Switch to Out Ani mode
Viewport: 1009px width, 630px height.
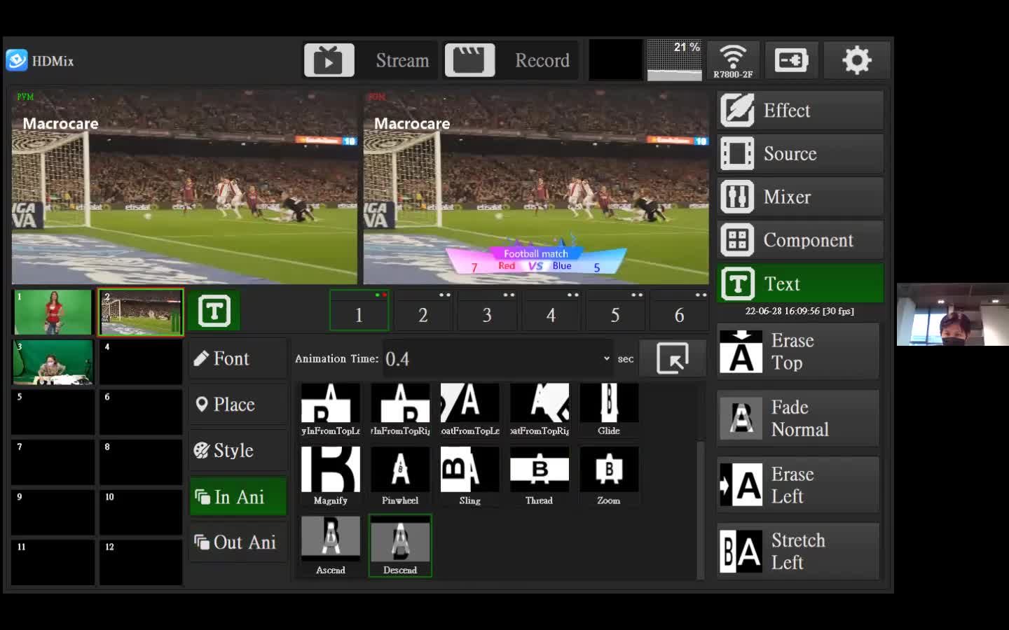(238, 542)
